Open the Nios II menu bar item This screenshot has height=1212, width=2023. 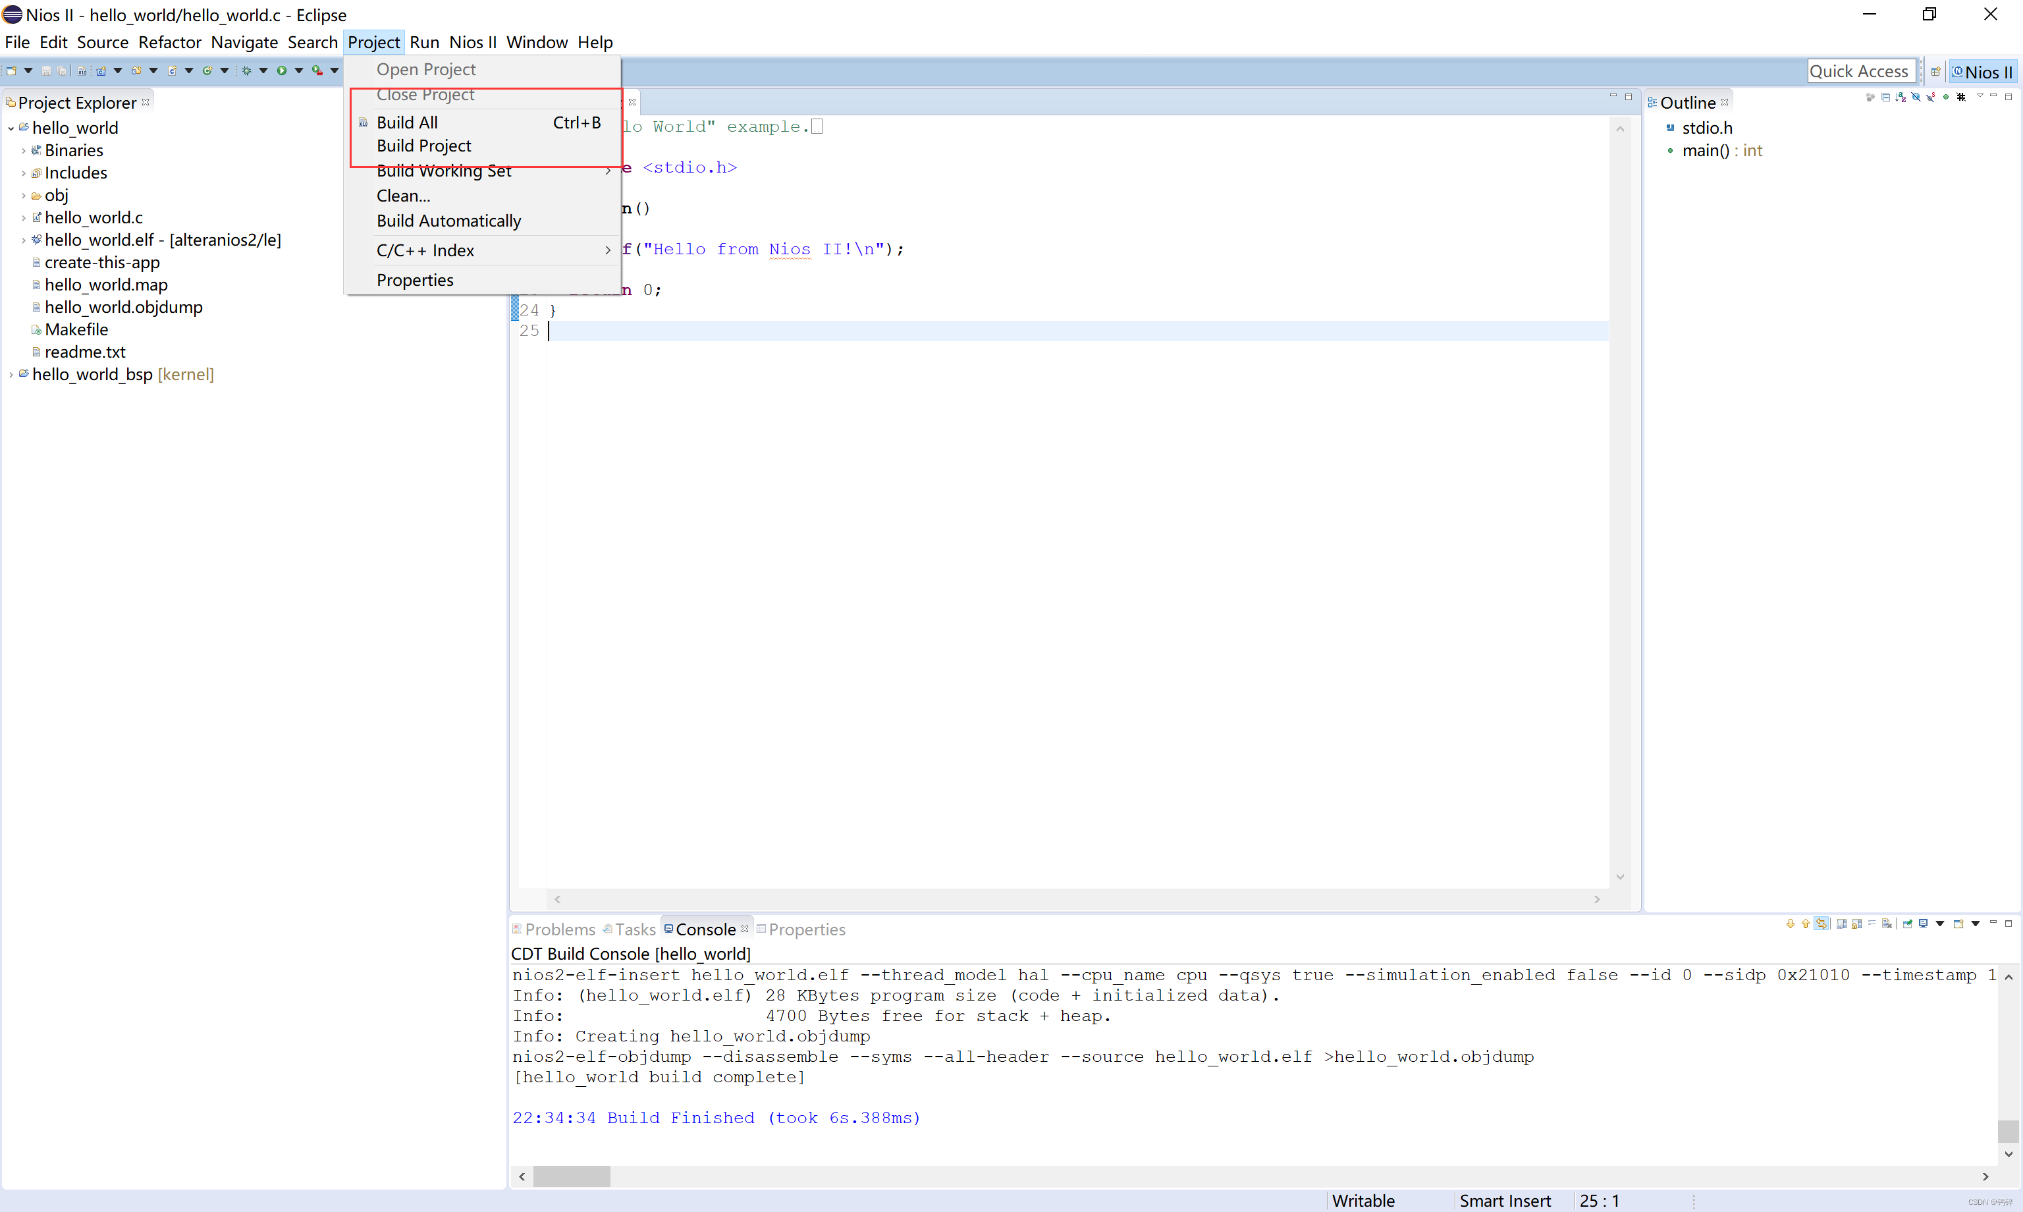click(x=473, y=42)
